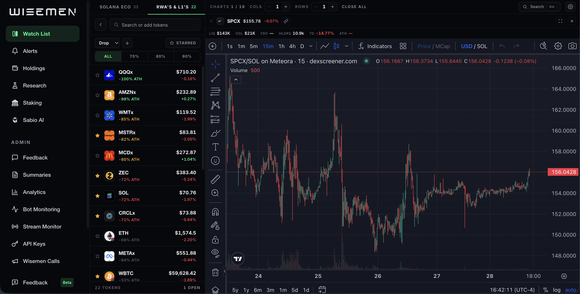Open Holdings in sidebar
Screen dimensions: 580x294
(x=43, y=68)
